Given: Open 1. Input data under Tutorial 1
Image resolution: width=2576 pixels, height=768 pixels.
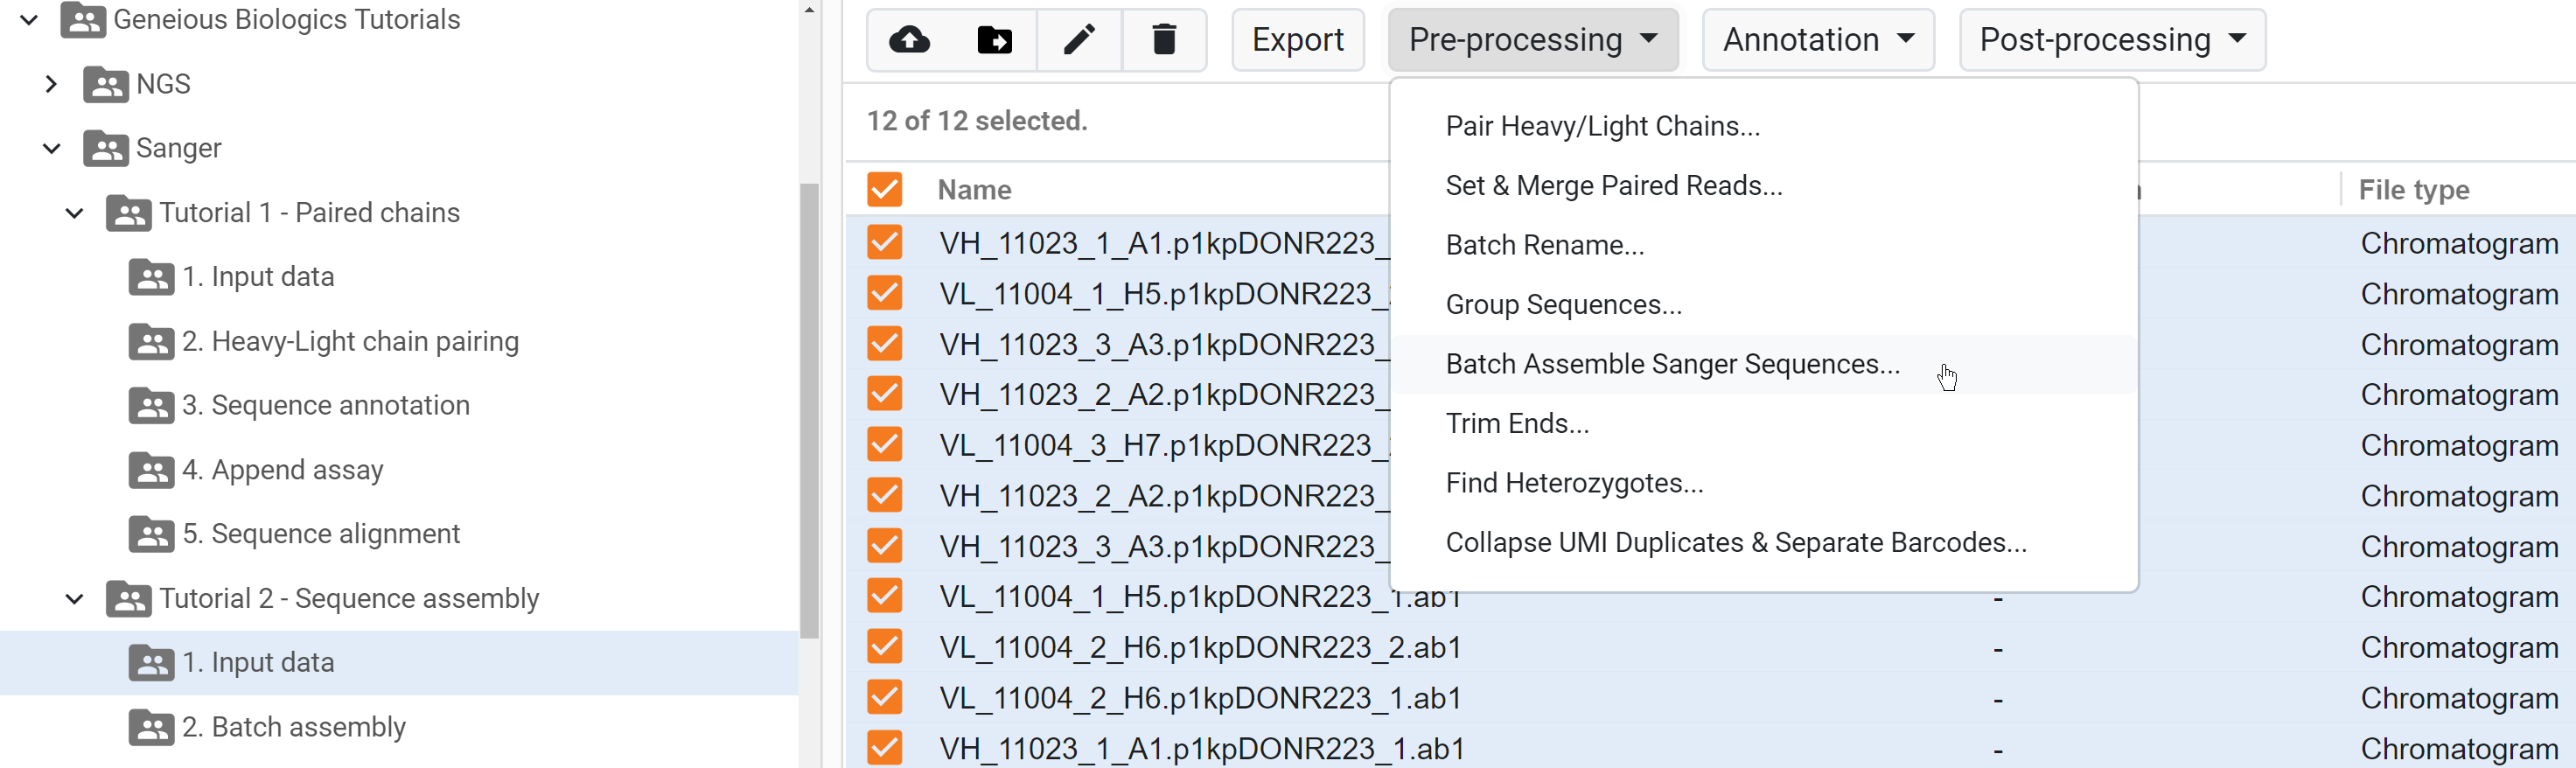Looking at the screenshot, I should click(258, 277).
